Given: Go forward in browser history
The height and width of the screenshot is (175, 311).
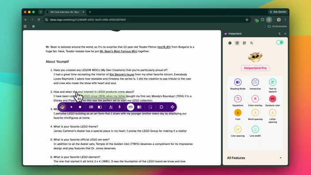Looking at the screenshot, I should pyautogui.click(x=32, y=19).
